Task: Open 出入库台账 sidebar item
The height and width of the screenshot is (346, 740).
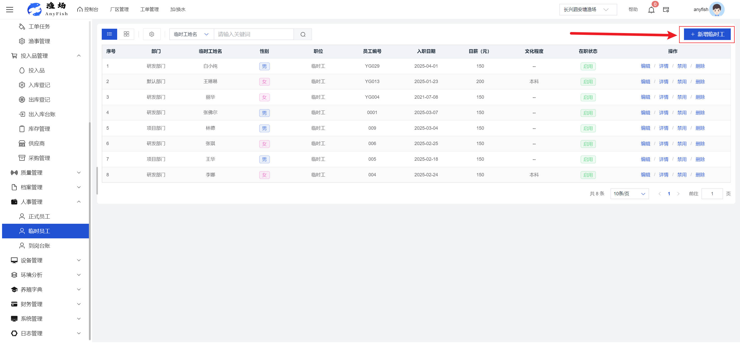Action: coord(42,114)
